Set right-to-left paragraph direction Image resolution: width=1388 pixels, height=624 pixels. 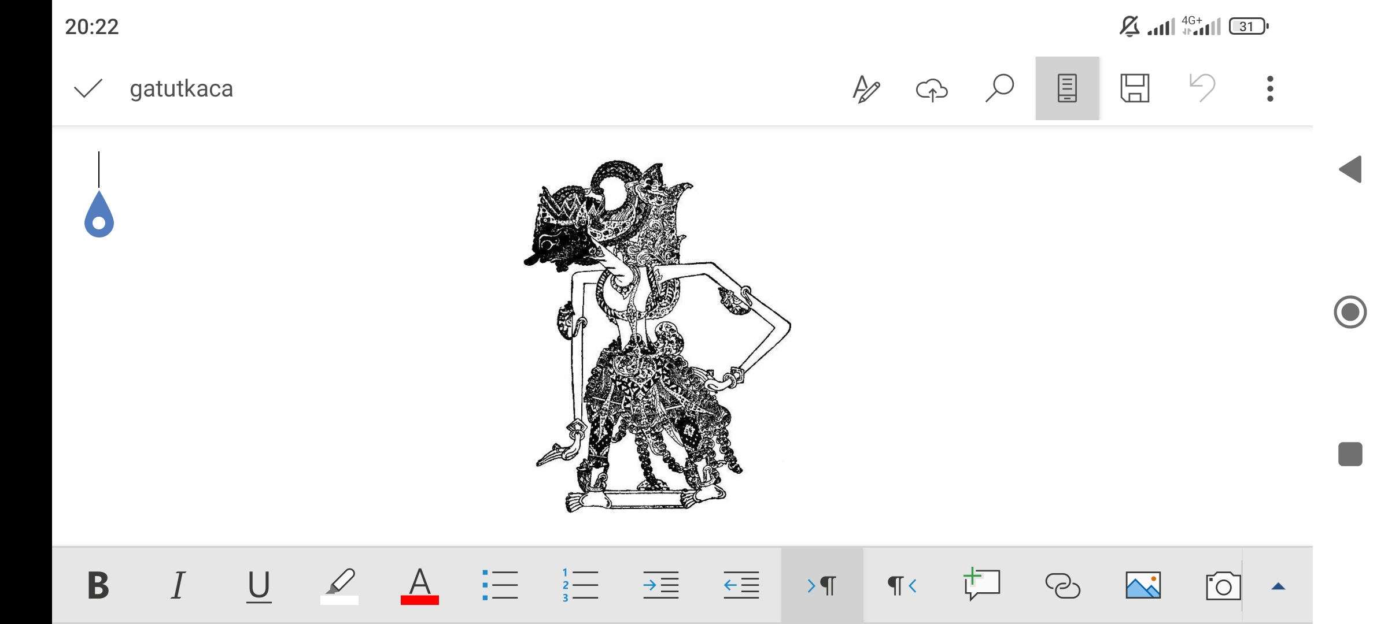pyautogui.click(x=902, y=585)
